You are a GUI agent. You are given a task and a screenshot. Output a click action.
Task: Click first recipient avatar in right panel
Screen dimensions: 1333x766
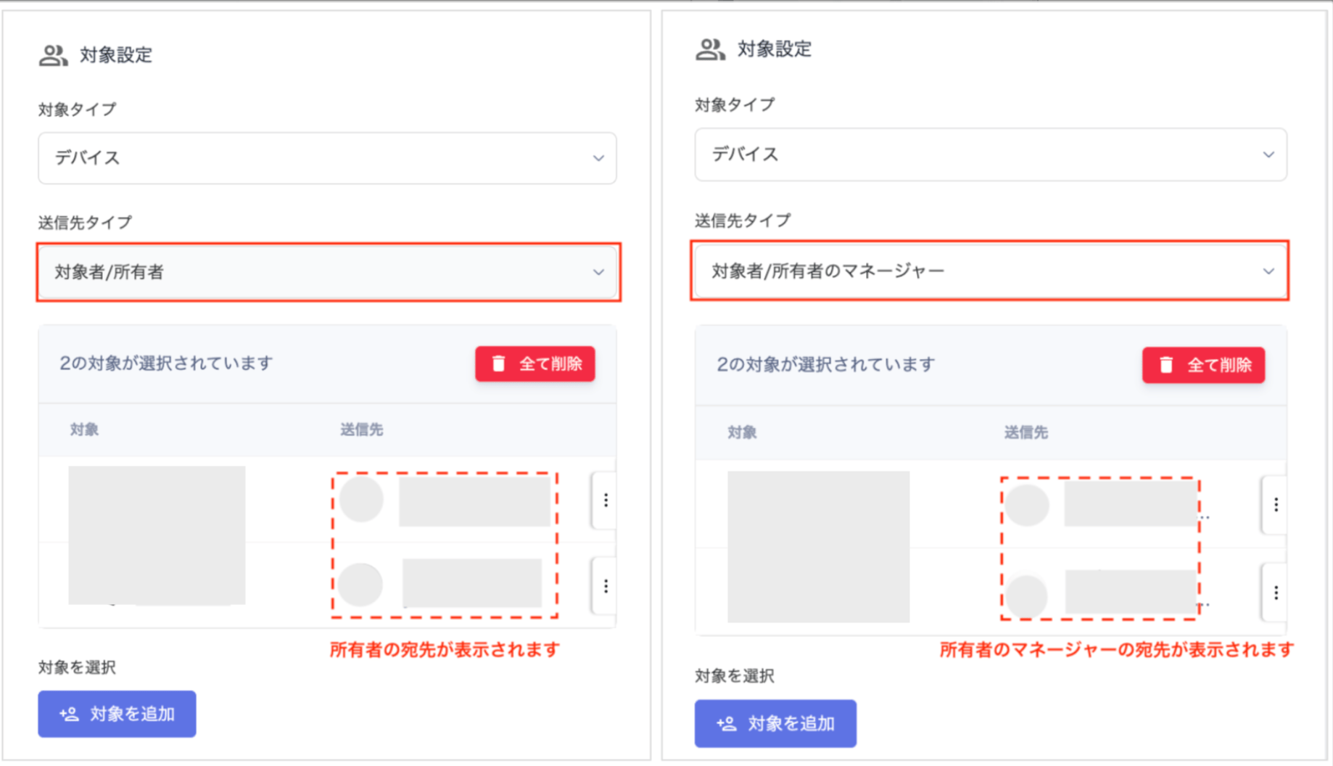[1026, 505]
